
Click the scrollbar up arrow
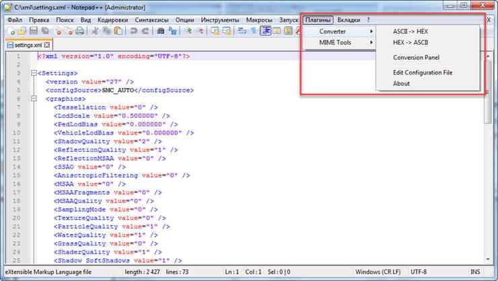point(488,56)
